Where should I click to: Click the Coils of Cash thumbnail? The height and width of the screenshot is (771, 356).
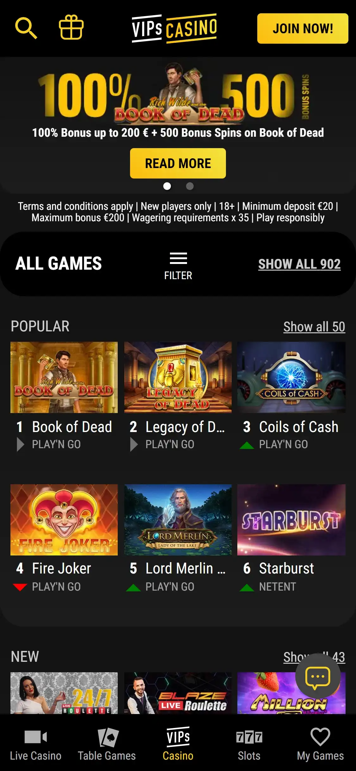tap(291, 377)
